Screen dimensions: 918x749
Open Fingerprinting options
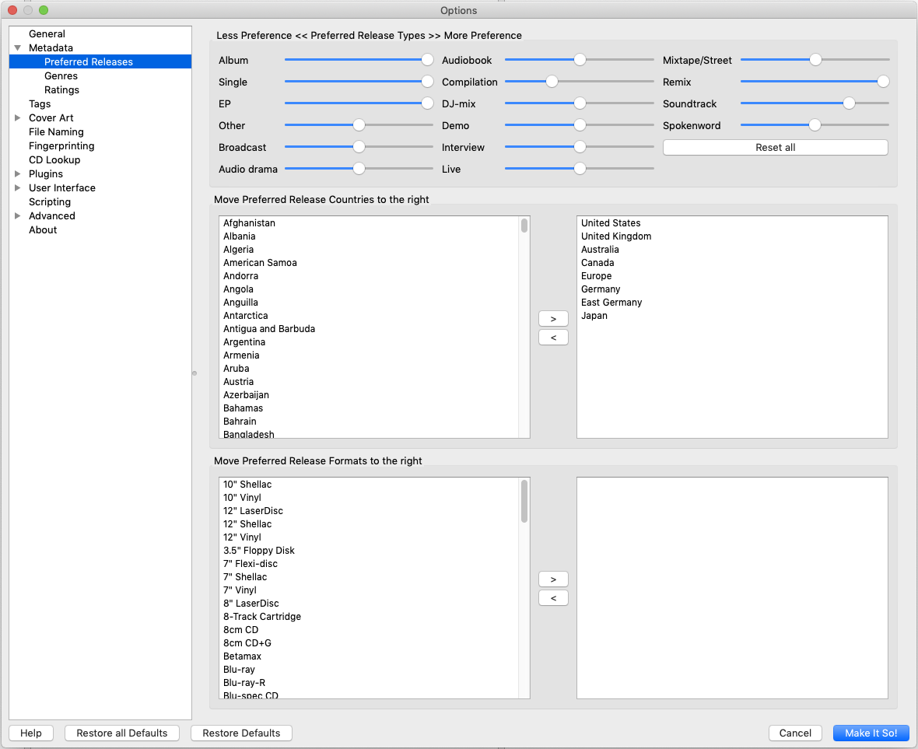coord(61,146)
